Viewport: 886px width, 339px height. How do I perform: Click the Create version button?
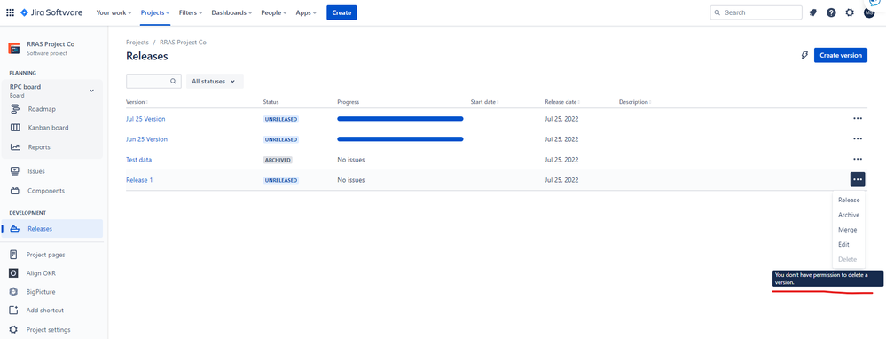(840, 55)
